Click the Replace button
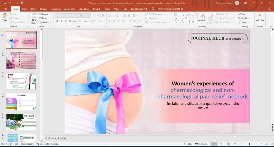 243,18
